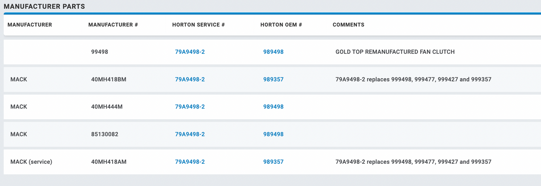541x186 pixels.
Task: Click service number link for 40MH418BM row
Action: pos(190,80)
